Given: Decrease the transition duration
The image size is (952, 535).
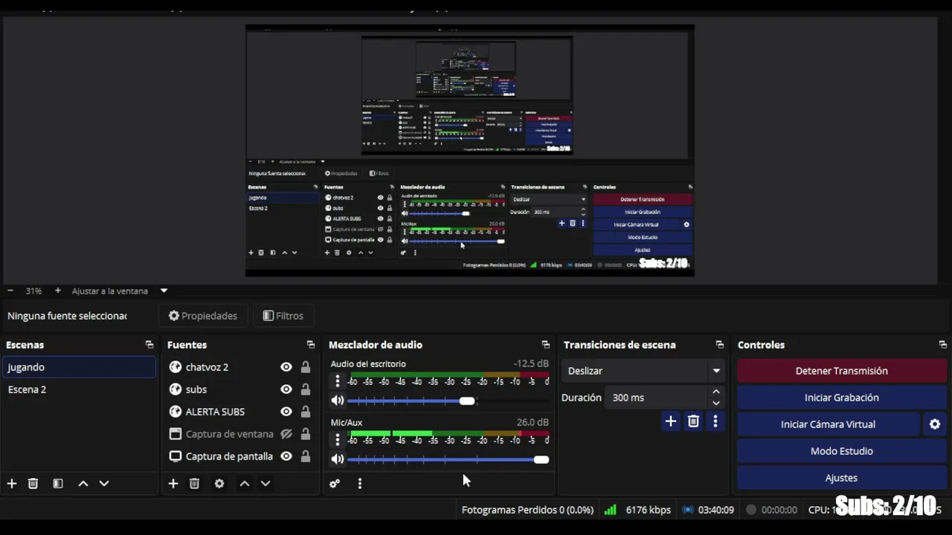Looking at the screenshot, I should coord(715,403).
